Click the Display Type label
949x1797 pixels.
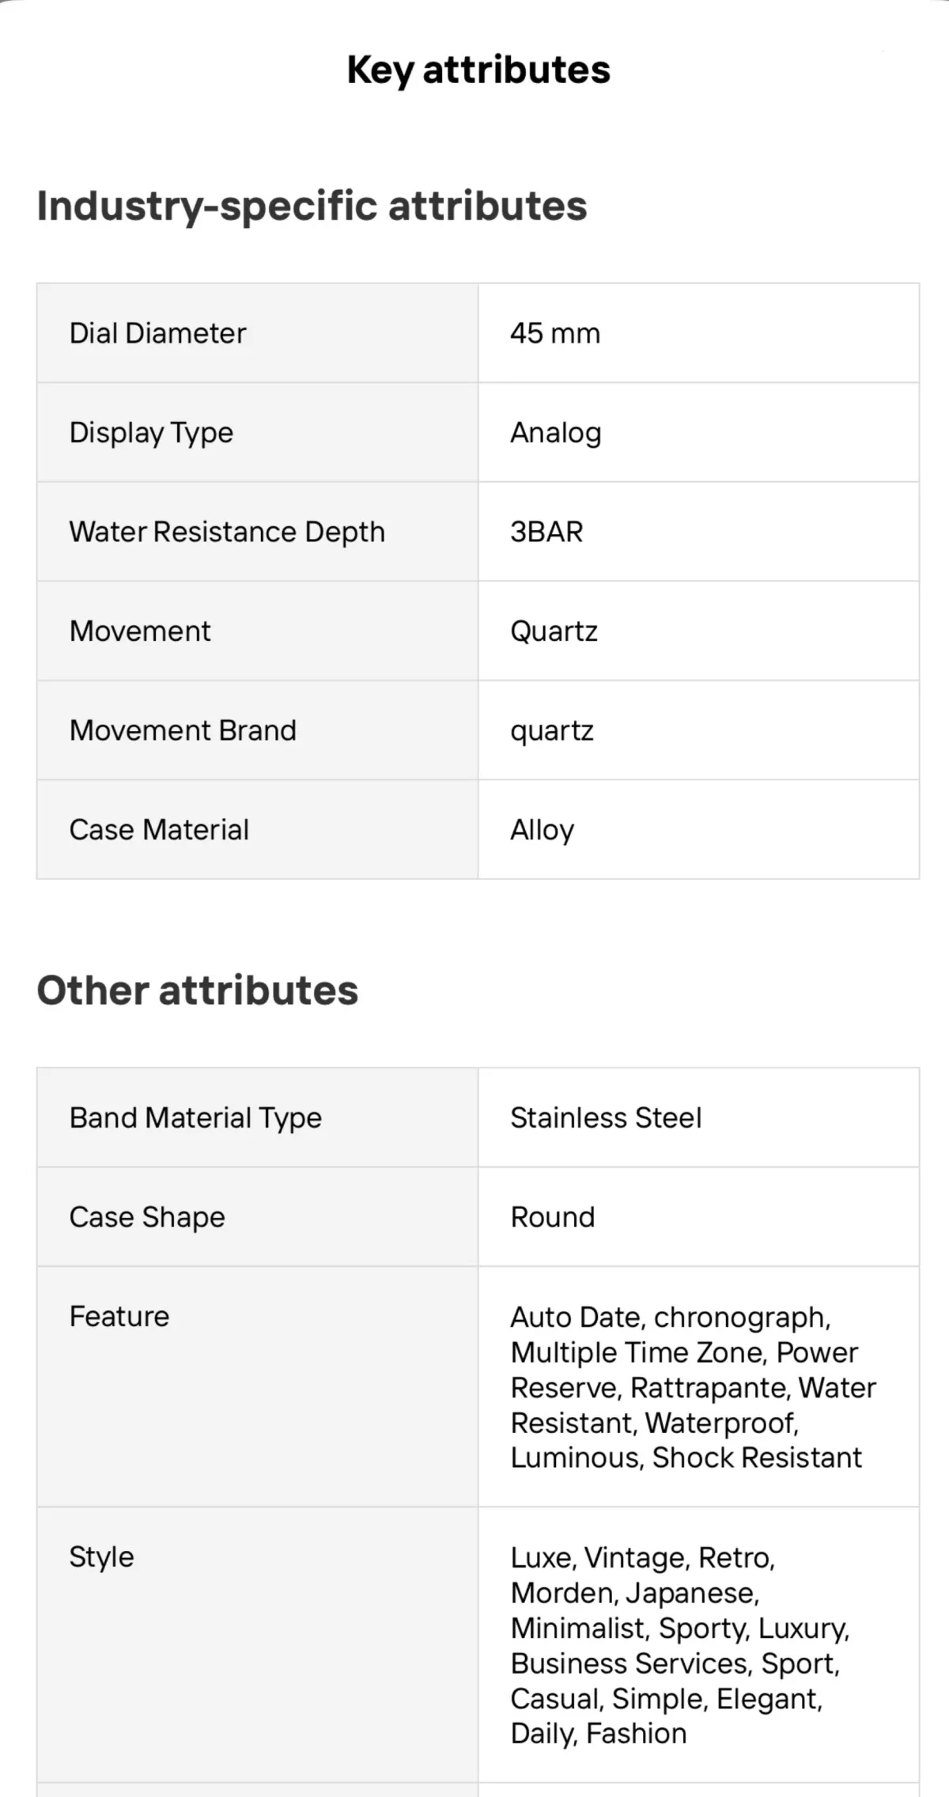click(x=151, y=434)
